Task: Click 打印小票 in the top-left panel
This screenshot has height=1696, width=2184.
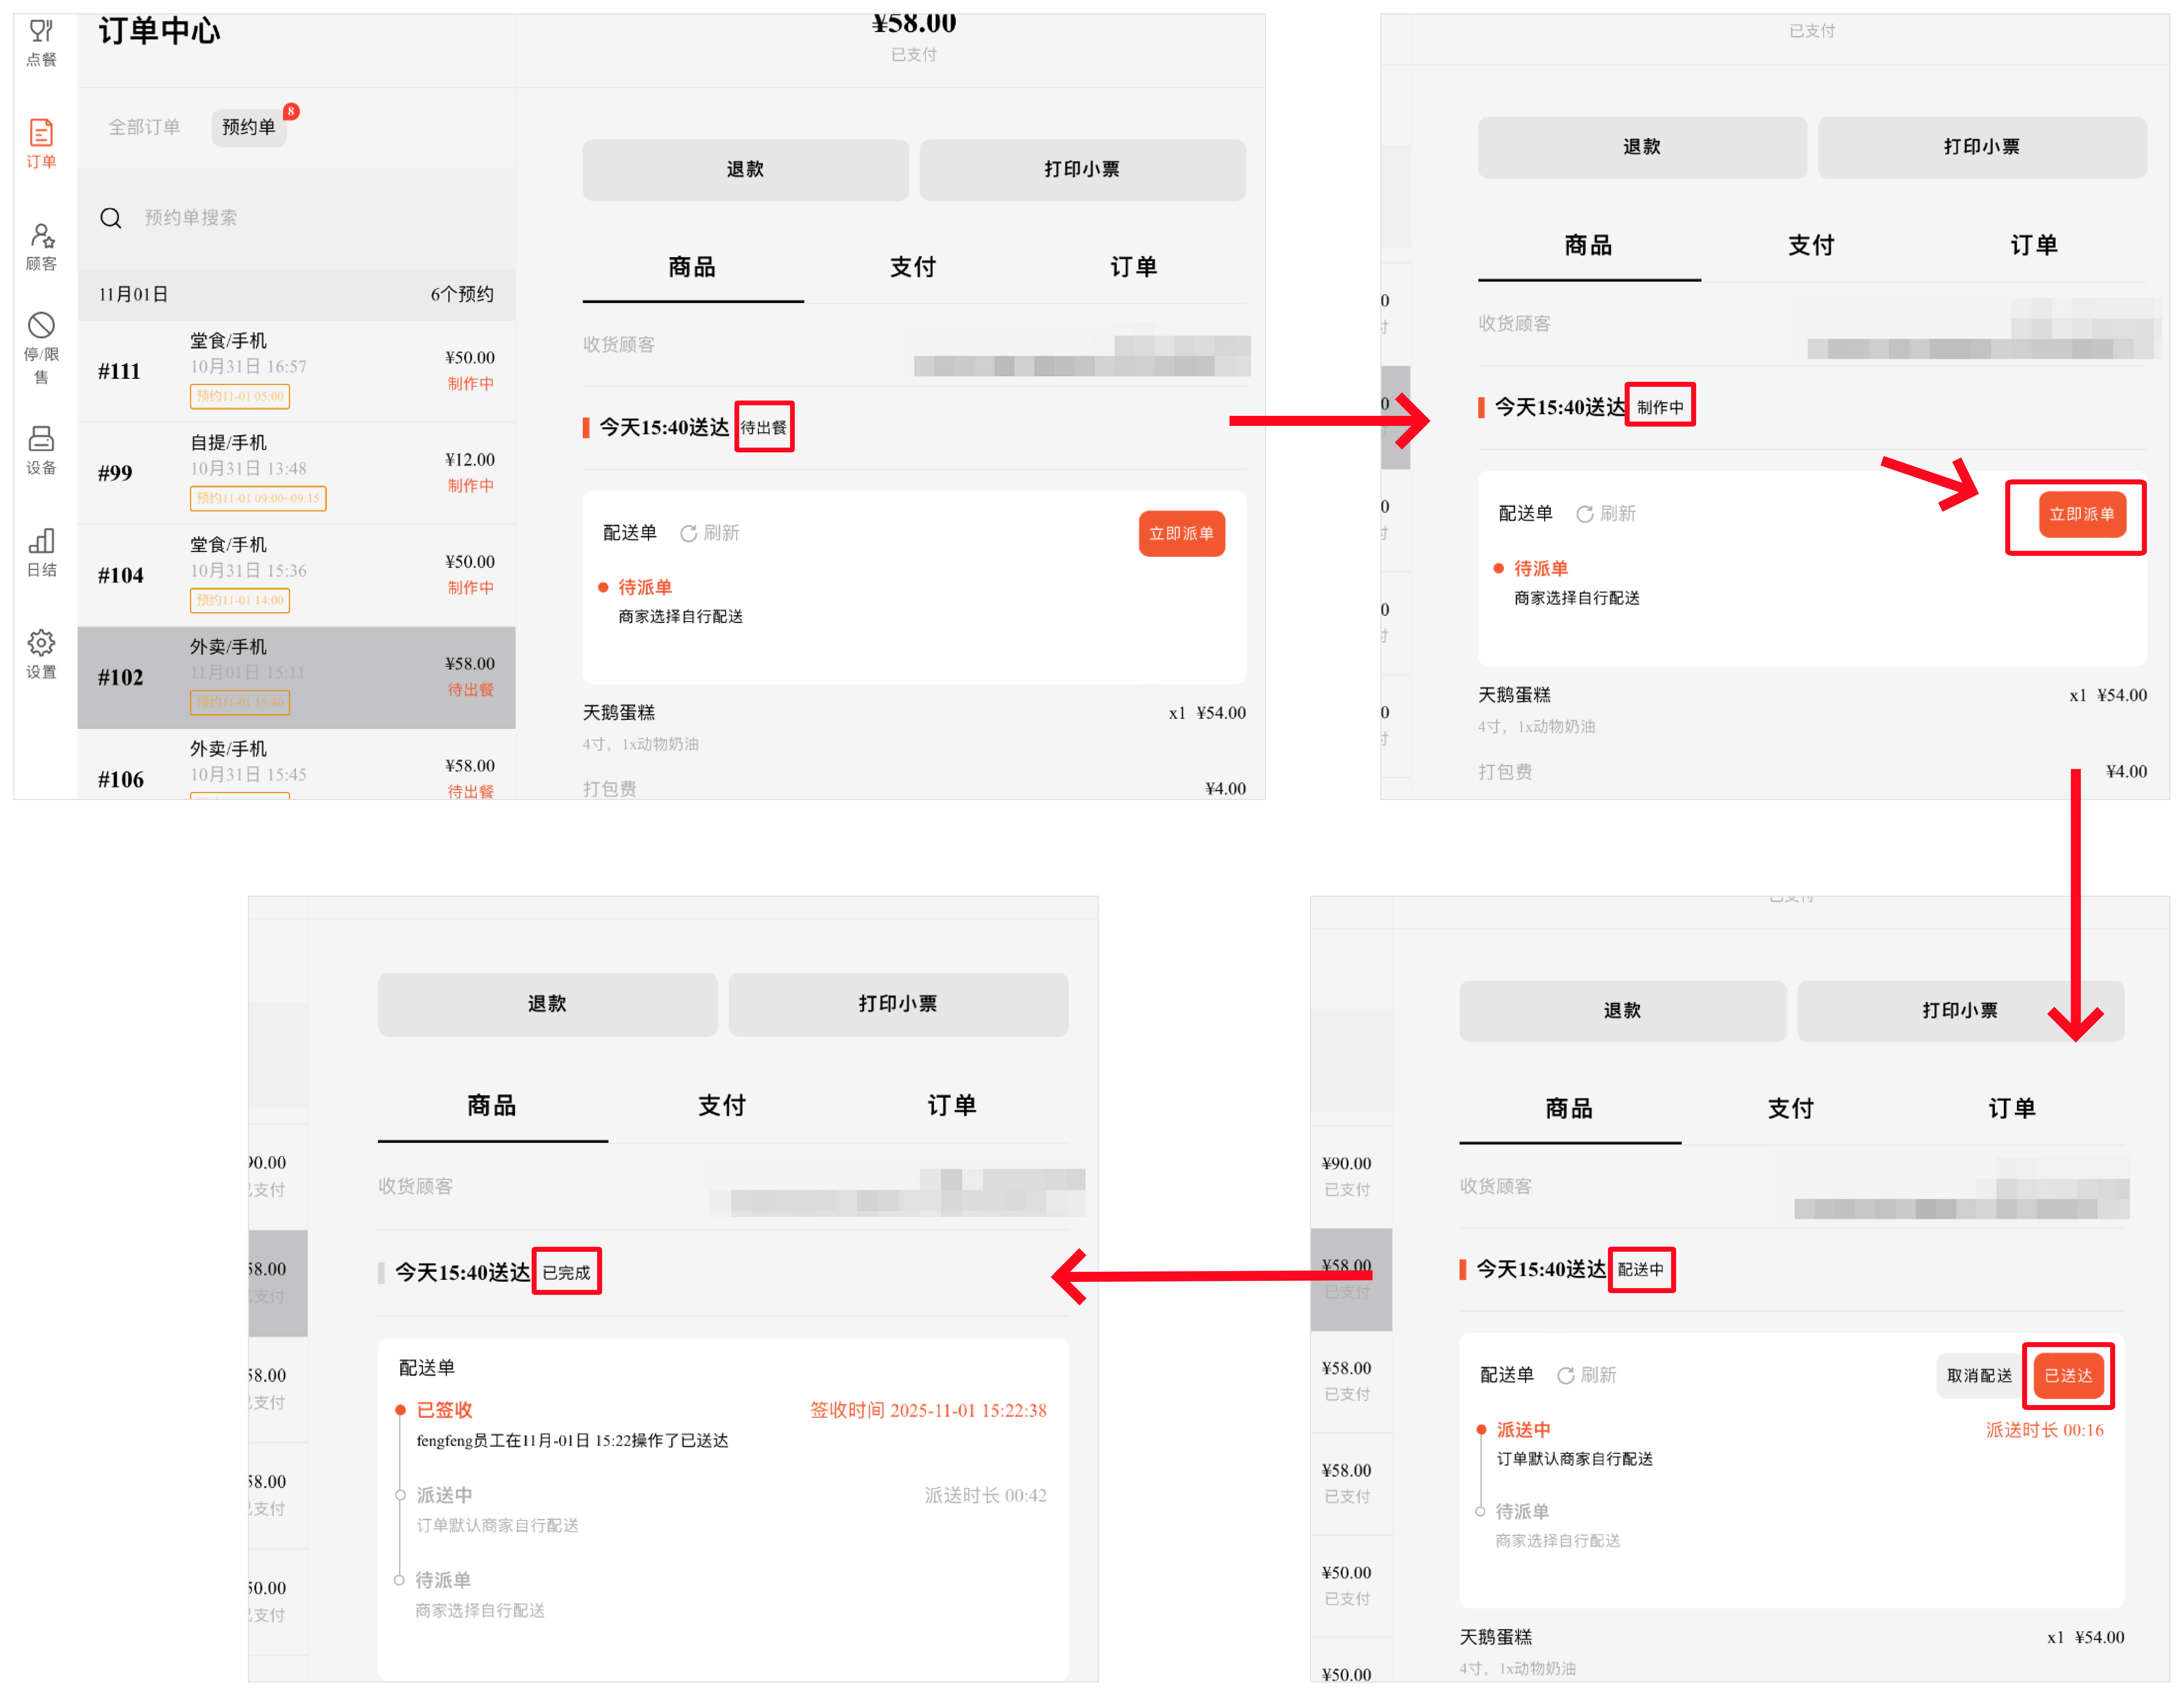Action: pos(1082,169)
